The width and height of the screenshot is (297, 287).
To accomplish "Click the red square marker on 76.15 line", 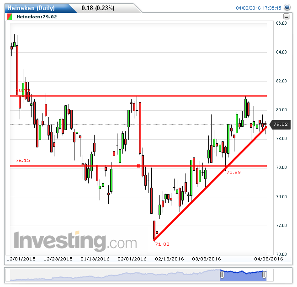I will click(x=138, y=166).
